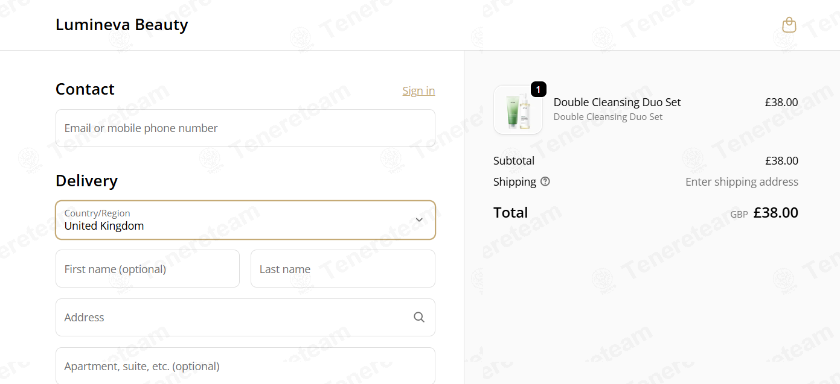This screenshot has width=840, height=384.
Task: Select United Kingdom country field
Action: (245, 220)
